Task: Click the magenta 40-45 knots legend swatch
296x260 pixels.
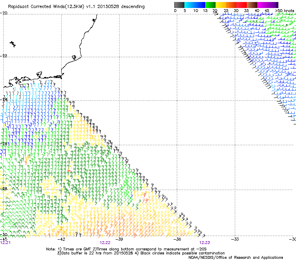Action: [x=262, y=5]
